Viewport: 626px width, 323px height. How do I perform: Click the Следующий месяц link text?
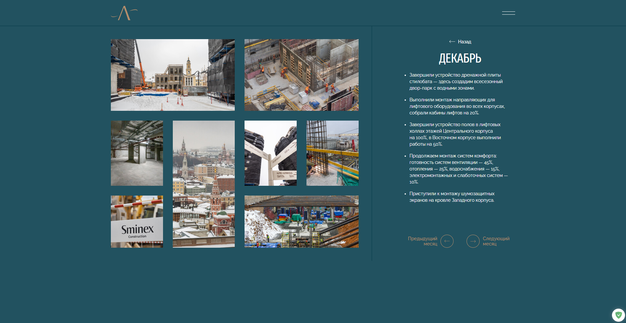coord(496,241)
